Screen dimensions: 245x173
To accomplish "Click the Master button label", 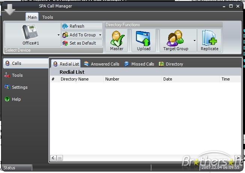I will tap(117, 49).
